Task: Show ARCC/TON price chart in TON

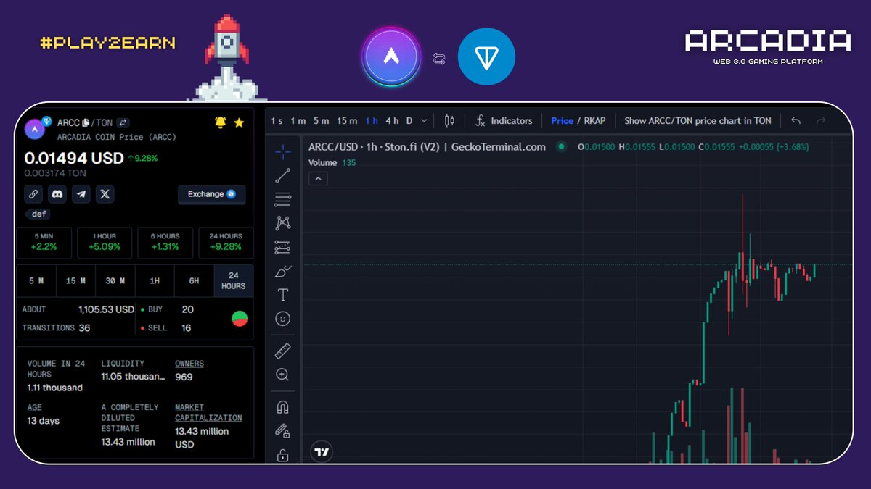Action: point(698,121)
